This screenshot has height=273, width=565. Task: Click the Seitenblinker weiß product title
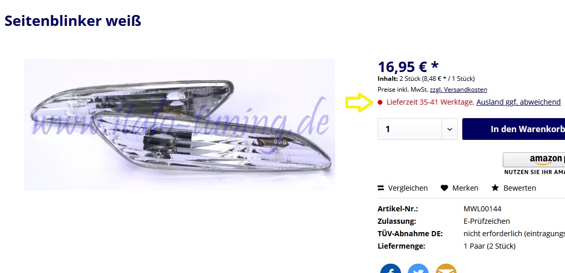(73, 21)
